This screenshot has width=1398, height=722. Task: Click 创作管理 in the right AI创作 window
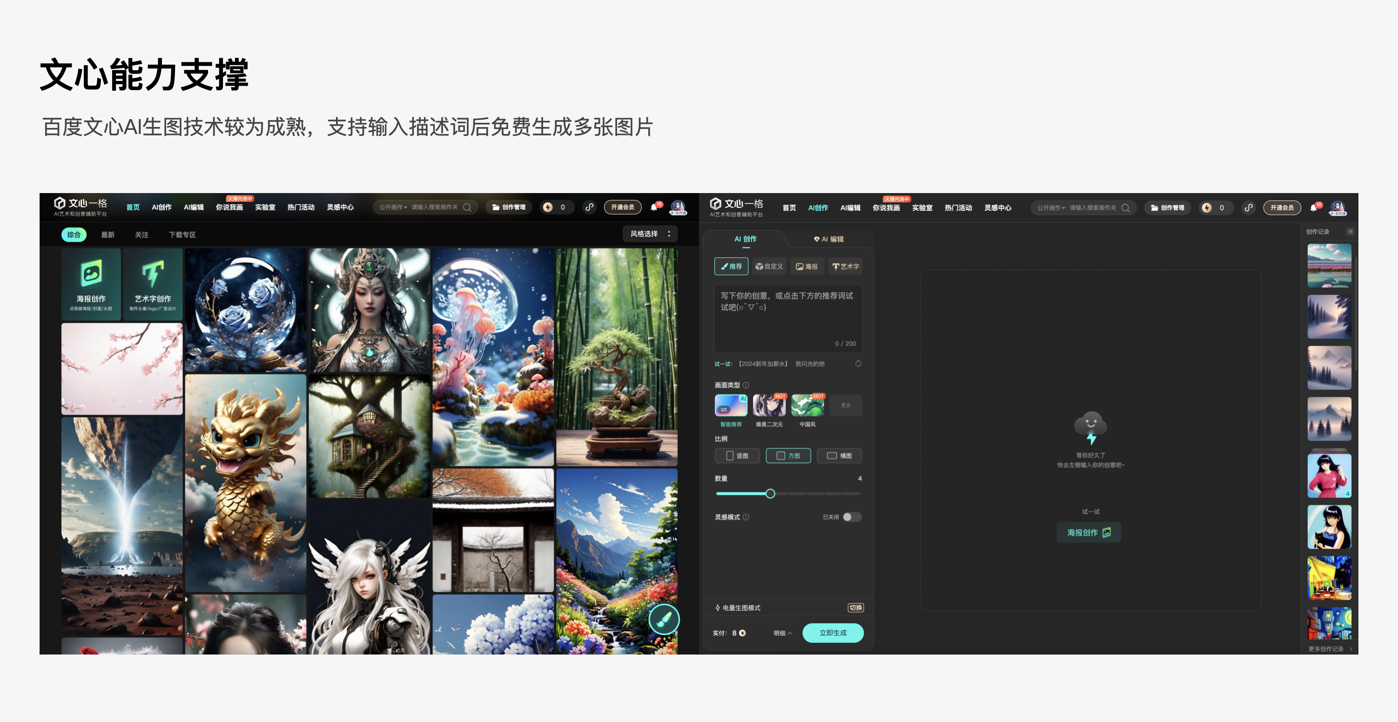coord(1167,208)
